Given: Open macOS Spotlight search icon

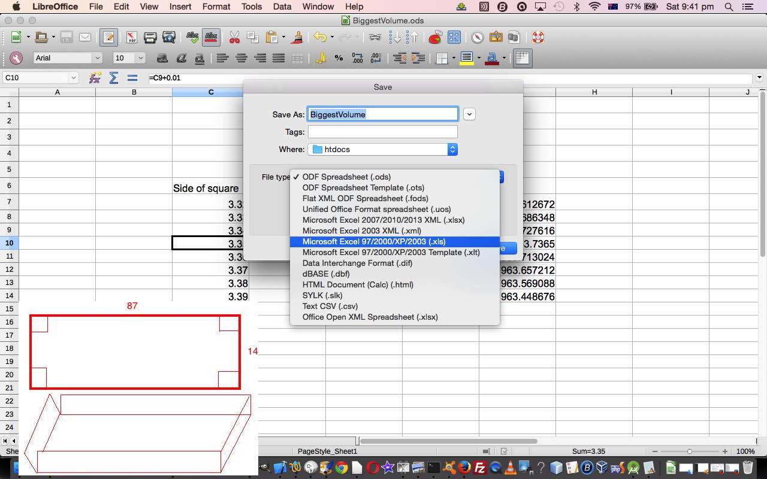Looking at the screenshot, I should pos(729,7).
